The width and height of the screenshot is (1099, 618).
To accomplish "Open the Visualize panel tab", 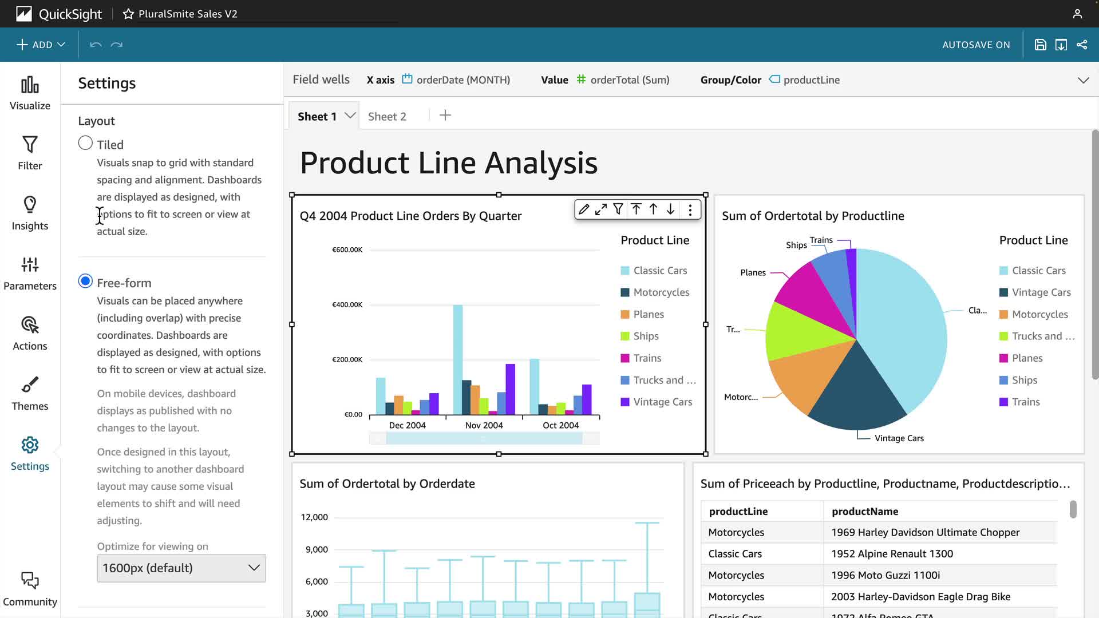I will (x=30, y=93).
